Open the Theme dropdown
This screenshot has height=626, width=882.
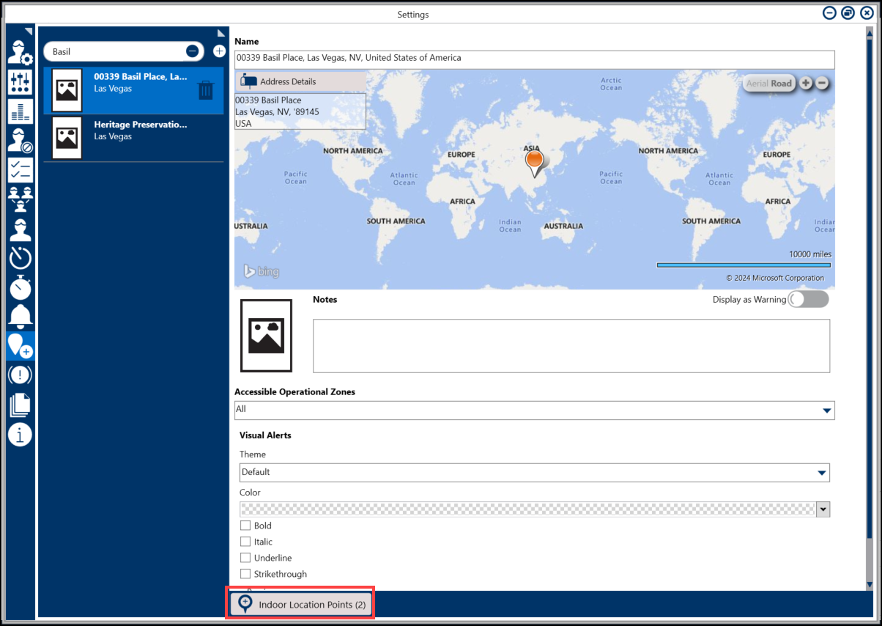[822, 473]
